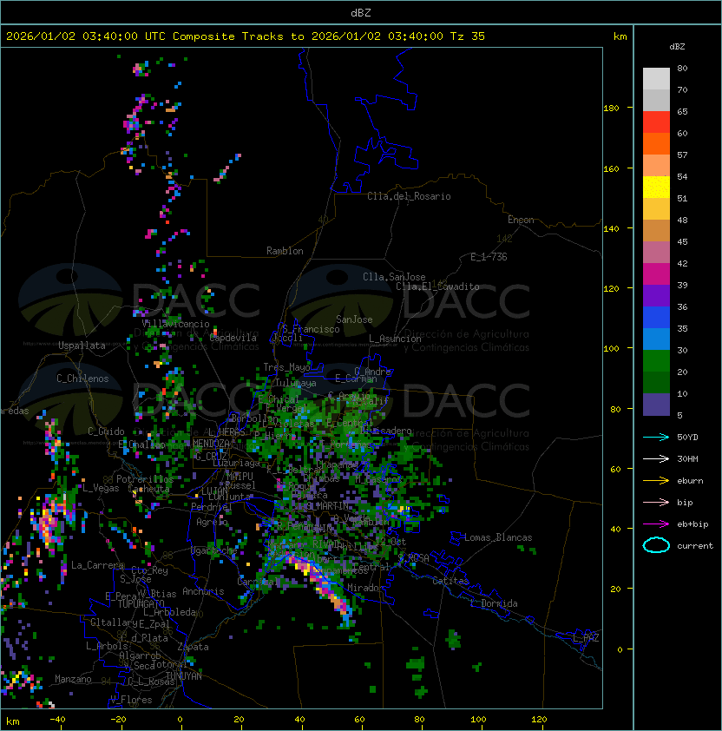This screenshot has width=722, height=731.
Task: Click the 'La_Carrera' place label
Action: (x=97, y=565)
